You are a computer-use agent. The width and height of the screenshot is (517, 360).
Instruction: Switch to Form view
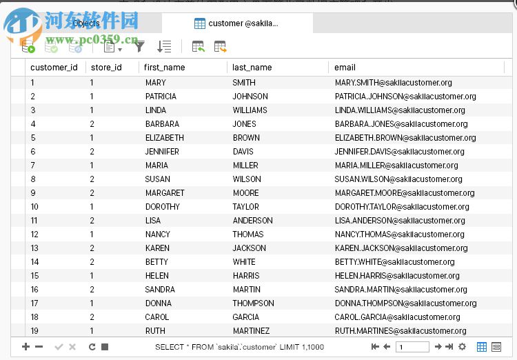(496, 347)
